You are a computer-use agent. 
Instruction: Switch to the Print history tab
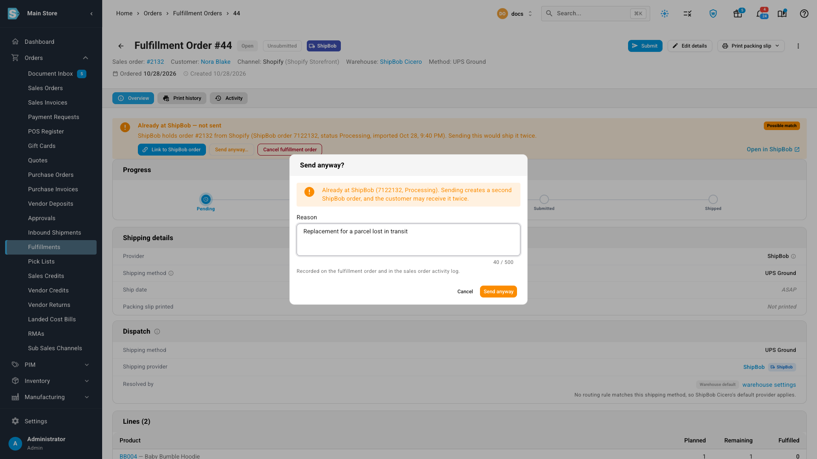click(x=182, y=98)
